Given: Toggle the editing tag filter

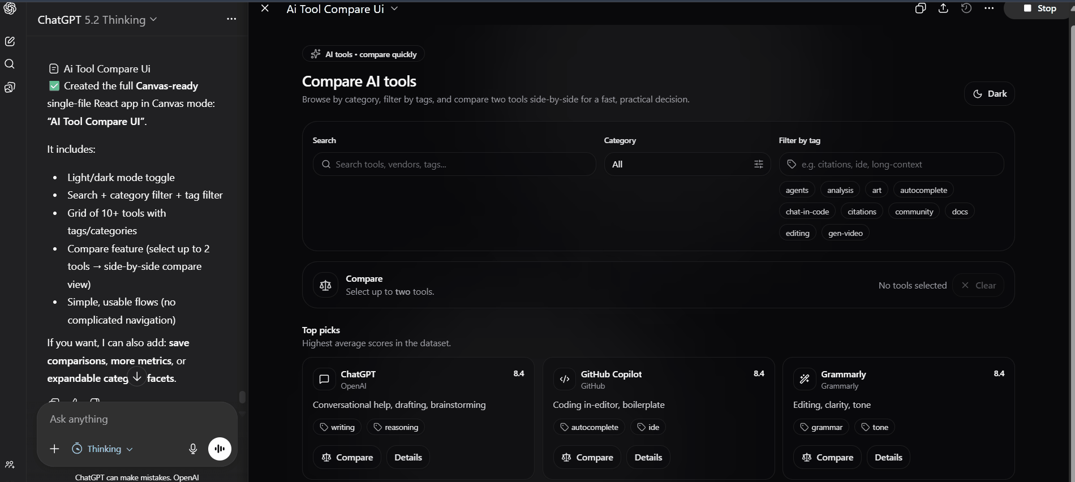Looking at the screenshot, I should 797,233.
